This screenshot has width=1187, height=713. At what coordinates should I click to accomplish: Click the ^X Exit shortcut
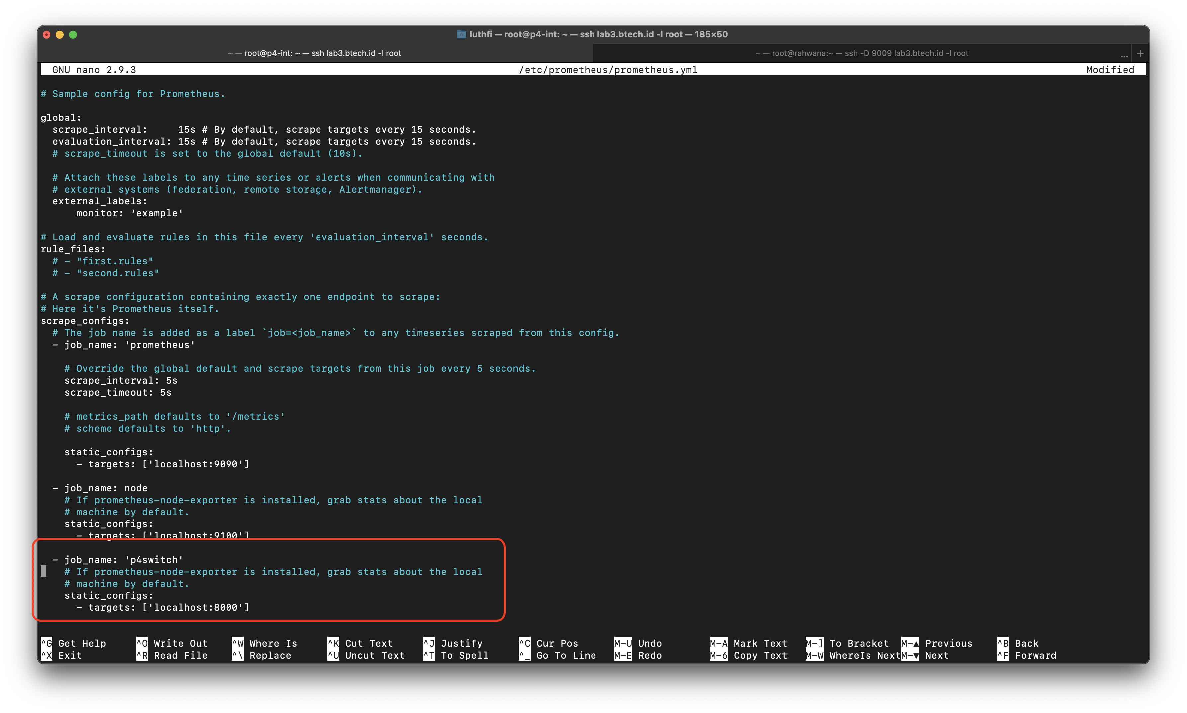(x=61, y=655)
